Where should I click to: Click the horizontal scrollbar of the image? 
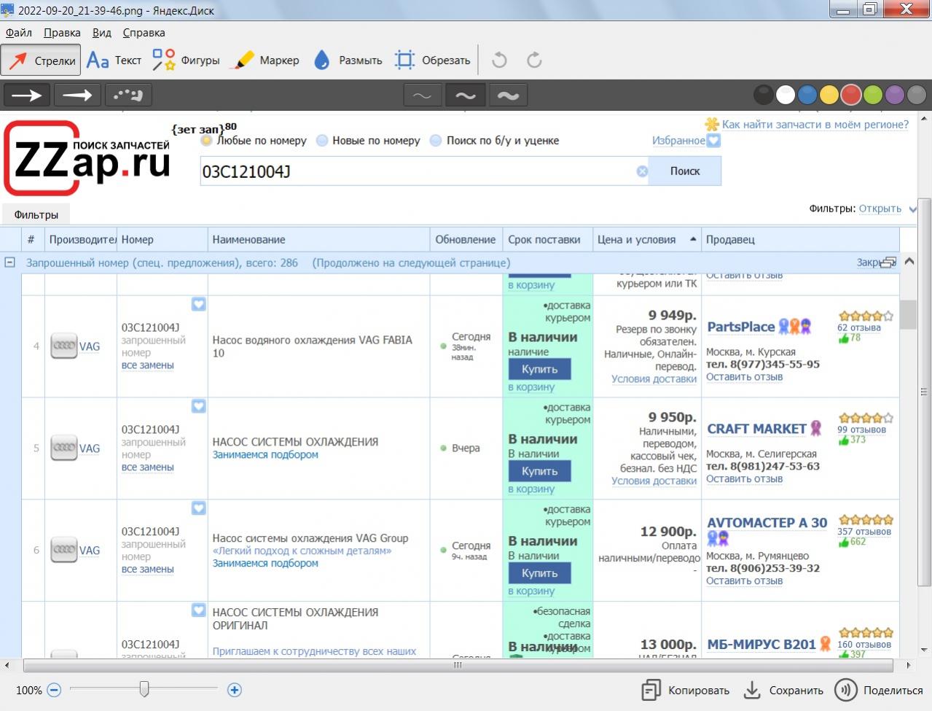[458, 665]
